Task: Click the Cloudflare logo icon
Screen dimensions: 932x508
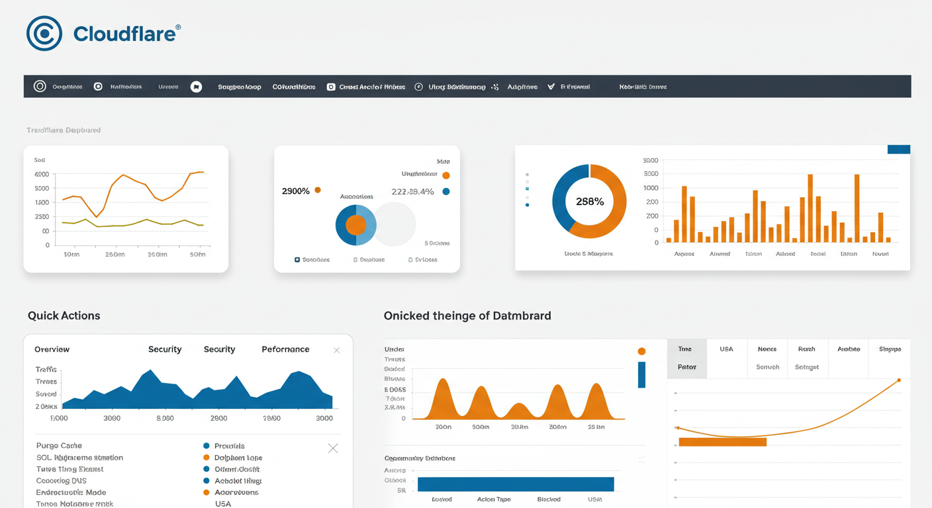Action: click(x=44, y=33)
